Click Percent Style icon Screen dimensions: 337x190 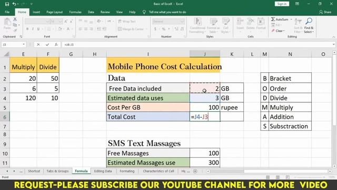(164, 29)
